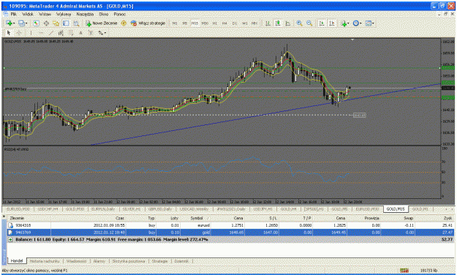Image resolution: width=457 pixels, height=275 pixels.
Task: Switch chart to MN timeframe
Action: tap(254, 23)
